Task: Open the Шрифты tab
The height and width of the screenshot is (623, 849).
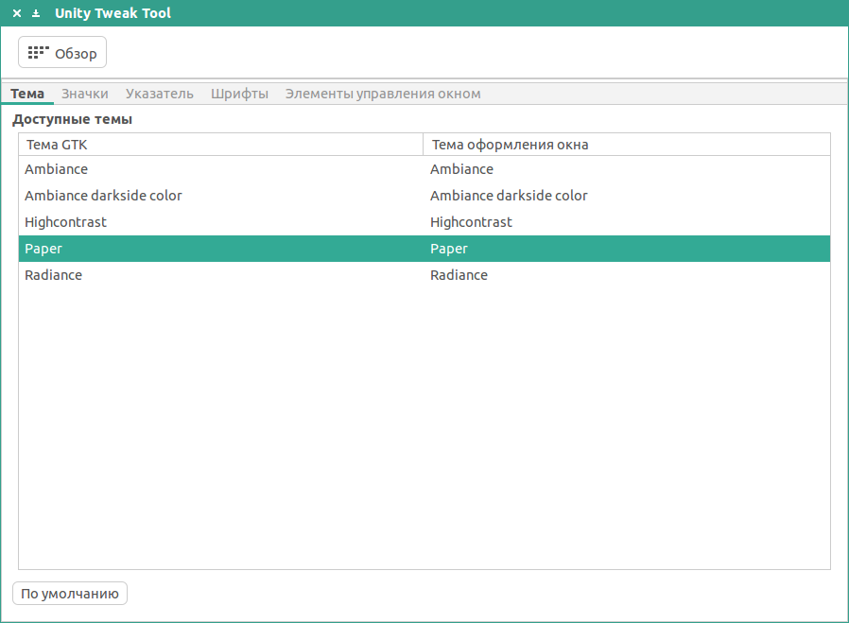Action: (239, 94)
